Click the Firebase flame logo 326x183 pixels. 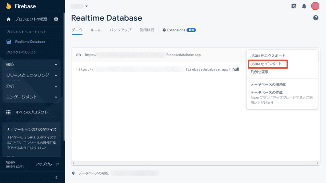[x=8, y=6]
